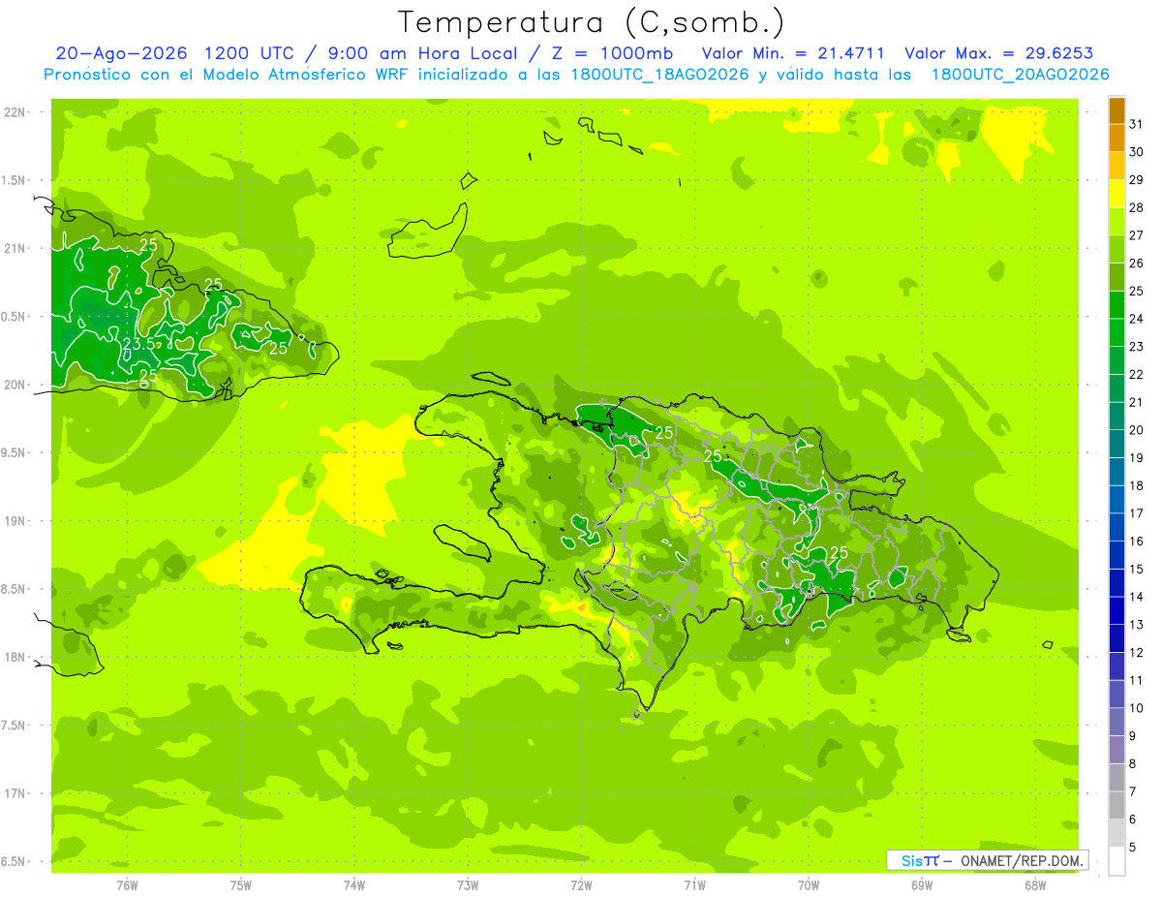Click the legend value "5"
This screenshot has width=1162, height=898.
(x=1134, y=848)
